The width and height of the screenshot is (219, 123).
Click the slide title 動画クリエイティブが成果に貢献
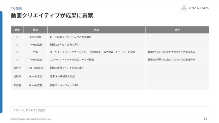coord(52,16)
